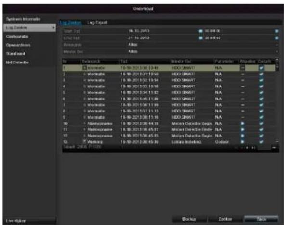Viewport: 284px width, 225px height.
Task: Play recording for alarm row 10
Action: (x=242, y=124)
